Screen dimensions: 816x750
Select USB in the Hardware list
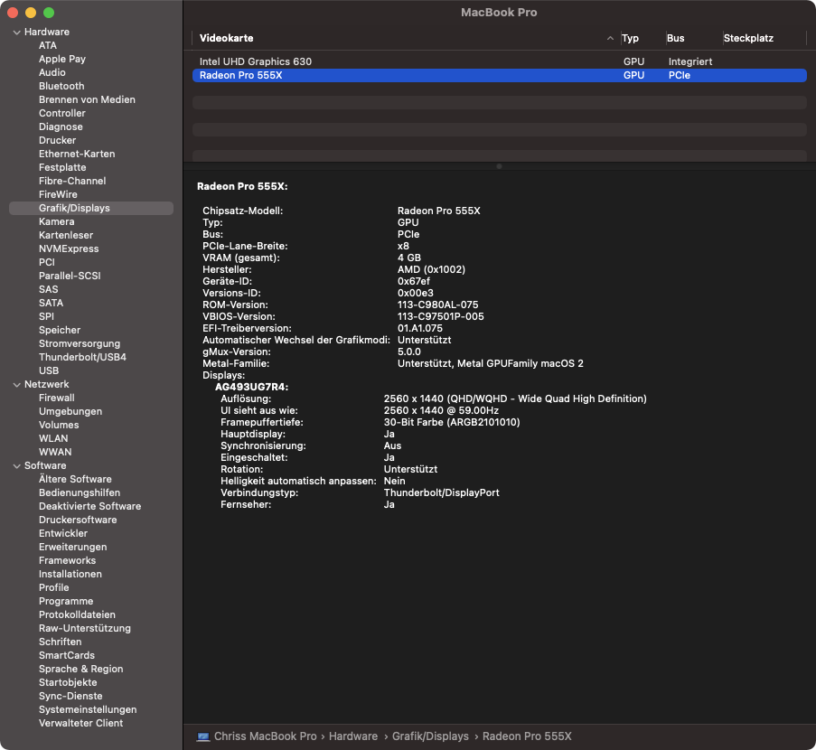point(49,370)
